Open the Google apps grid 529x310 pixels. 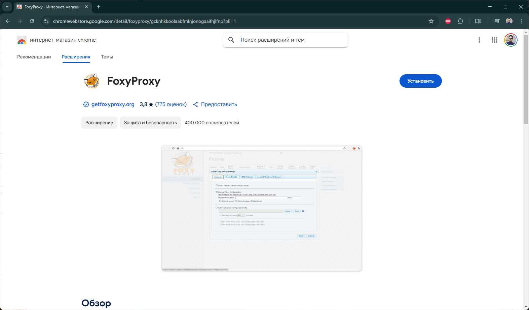click(x=495, y=40)
